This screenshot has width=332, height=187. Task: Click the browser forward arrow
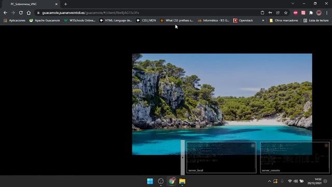[x=13, y=12]
